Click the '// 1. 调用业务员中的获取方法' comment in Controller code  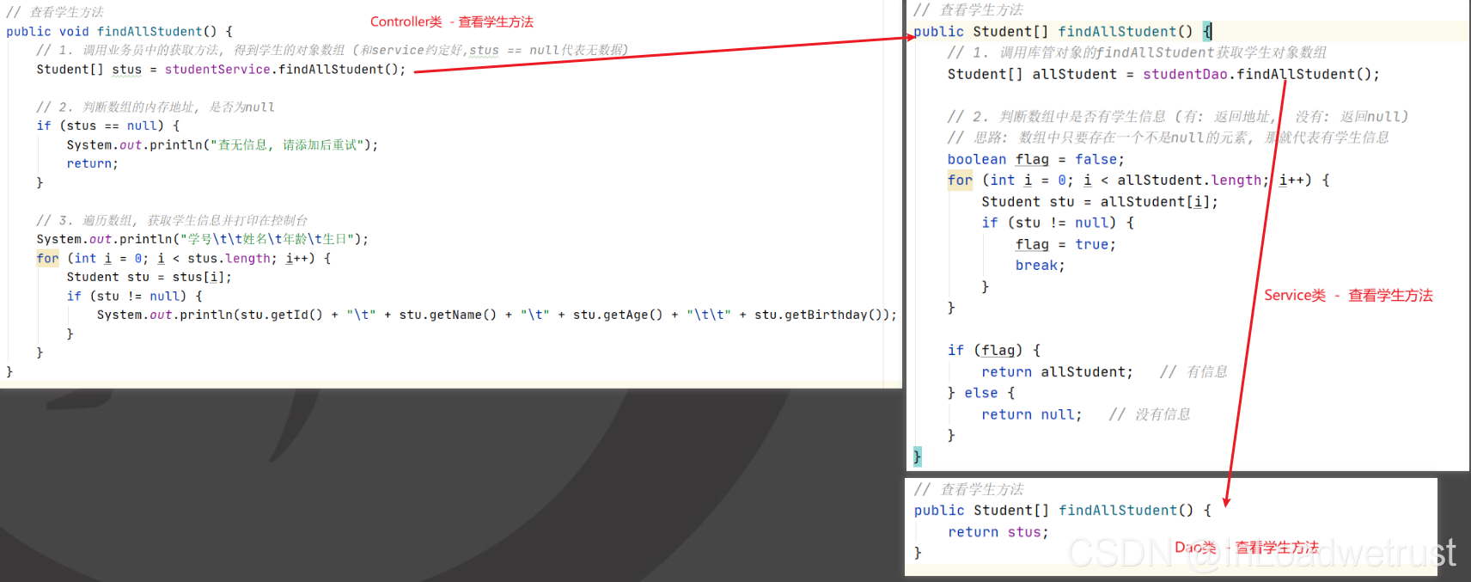pyautogui.click(x=332, y=50)
